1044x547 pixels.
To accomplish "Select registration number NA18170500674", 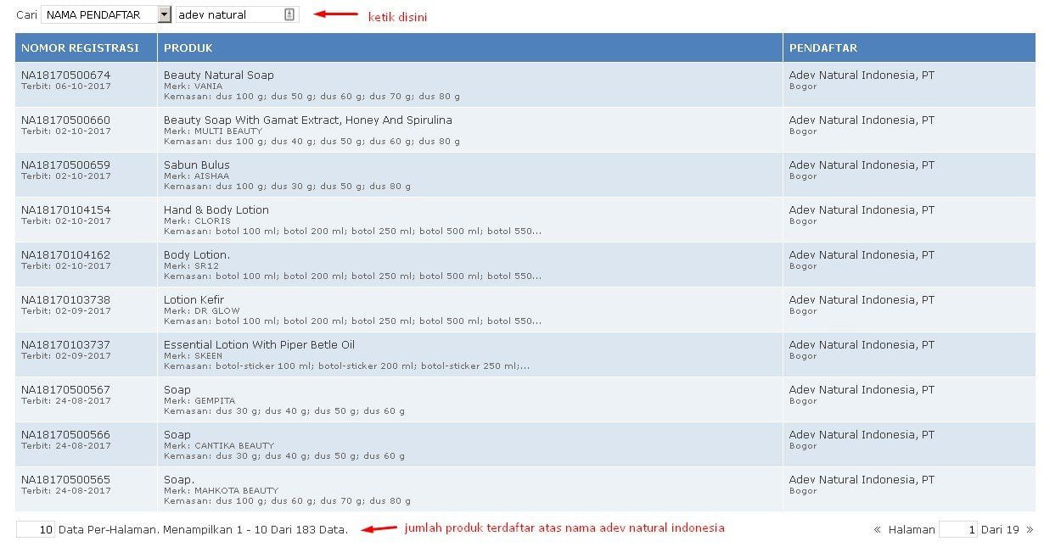I will pos(65,75).
